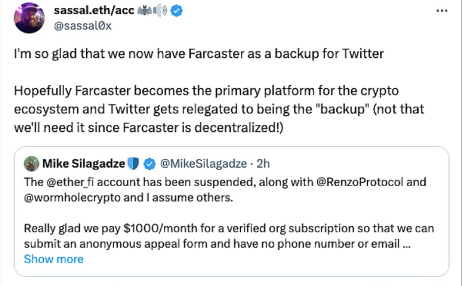Click the blue shield emoji by Mike Silagadze
462x286 pixels.
pyautogui.click(x=134, y=164)
